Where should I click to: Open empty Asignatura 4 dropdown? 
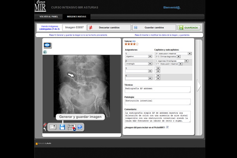[x=139, y=78]
